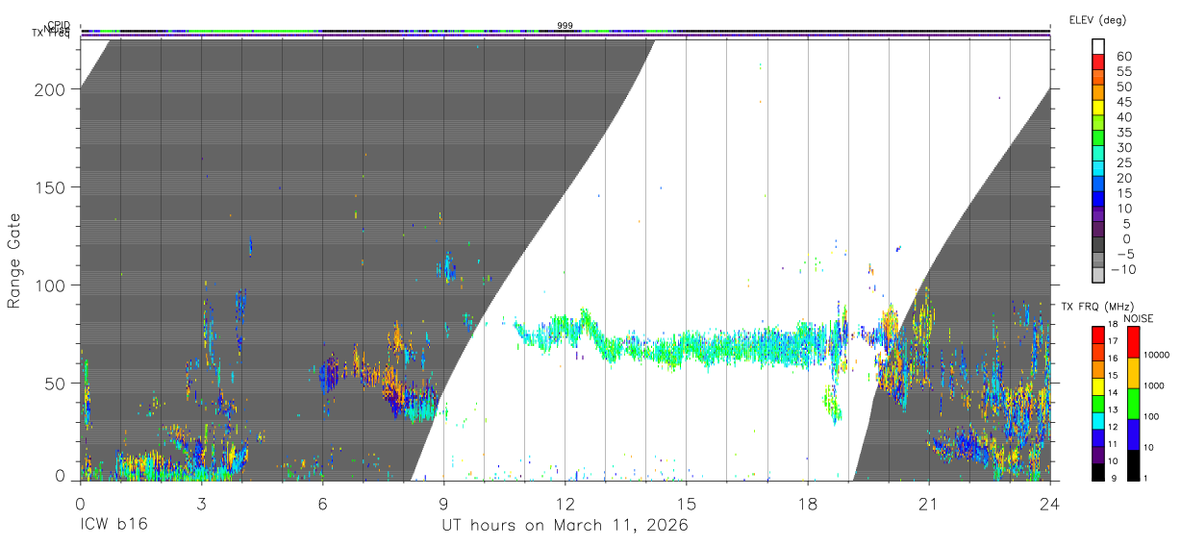Click the "21" UT hour tick label
The width and height of the screenshot is (1181, 545).
click(929, 503)
